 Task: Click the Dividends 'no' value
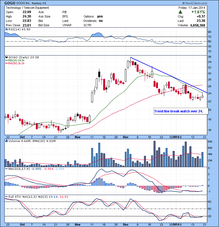pyautogui.click(x=101, y=21)
